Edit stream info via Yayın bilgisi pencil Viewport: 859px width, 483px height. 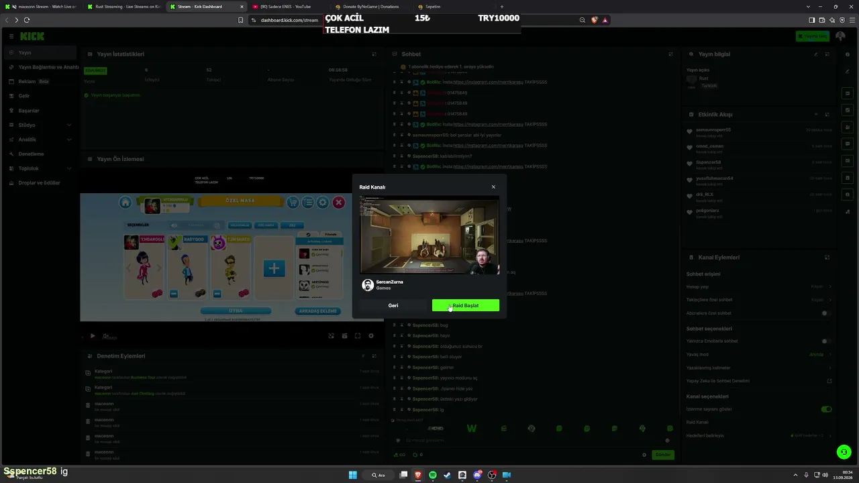[816, 54]
